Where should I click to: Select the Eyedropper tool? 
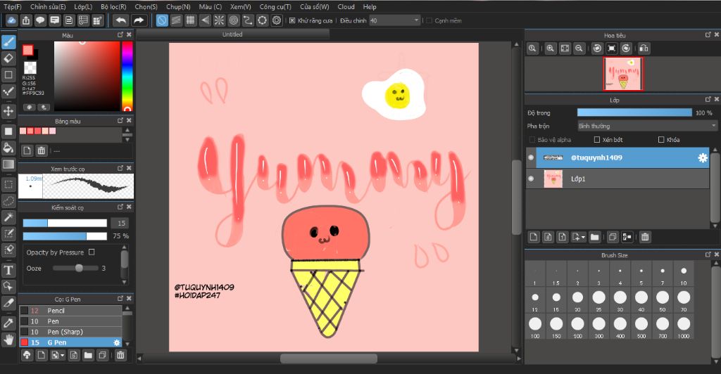(8, 323)
